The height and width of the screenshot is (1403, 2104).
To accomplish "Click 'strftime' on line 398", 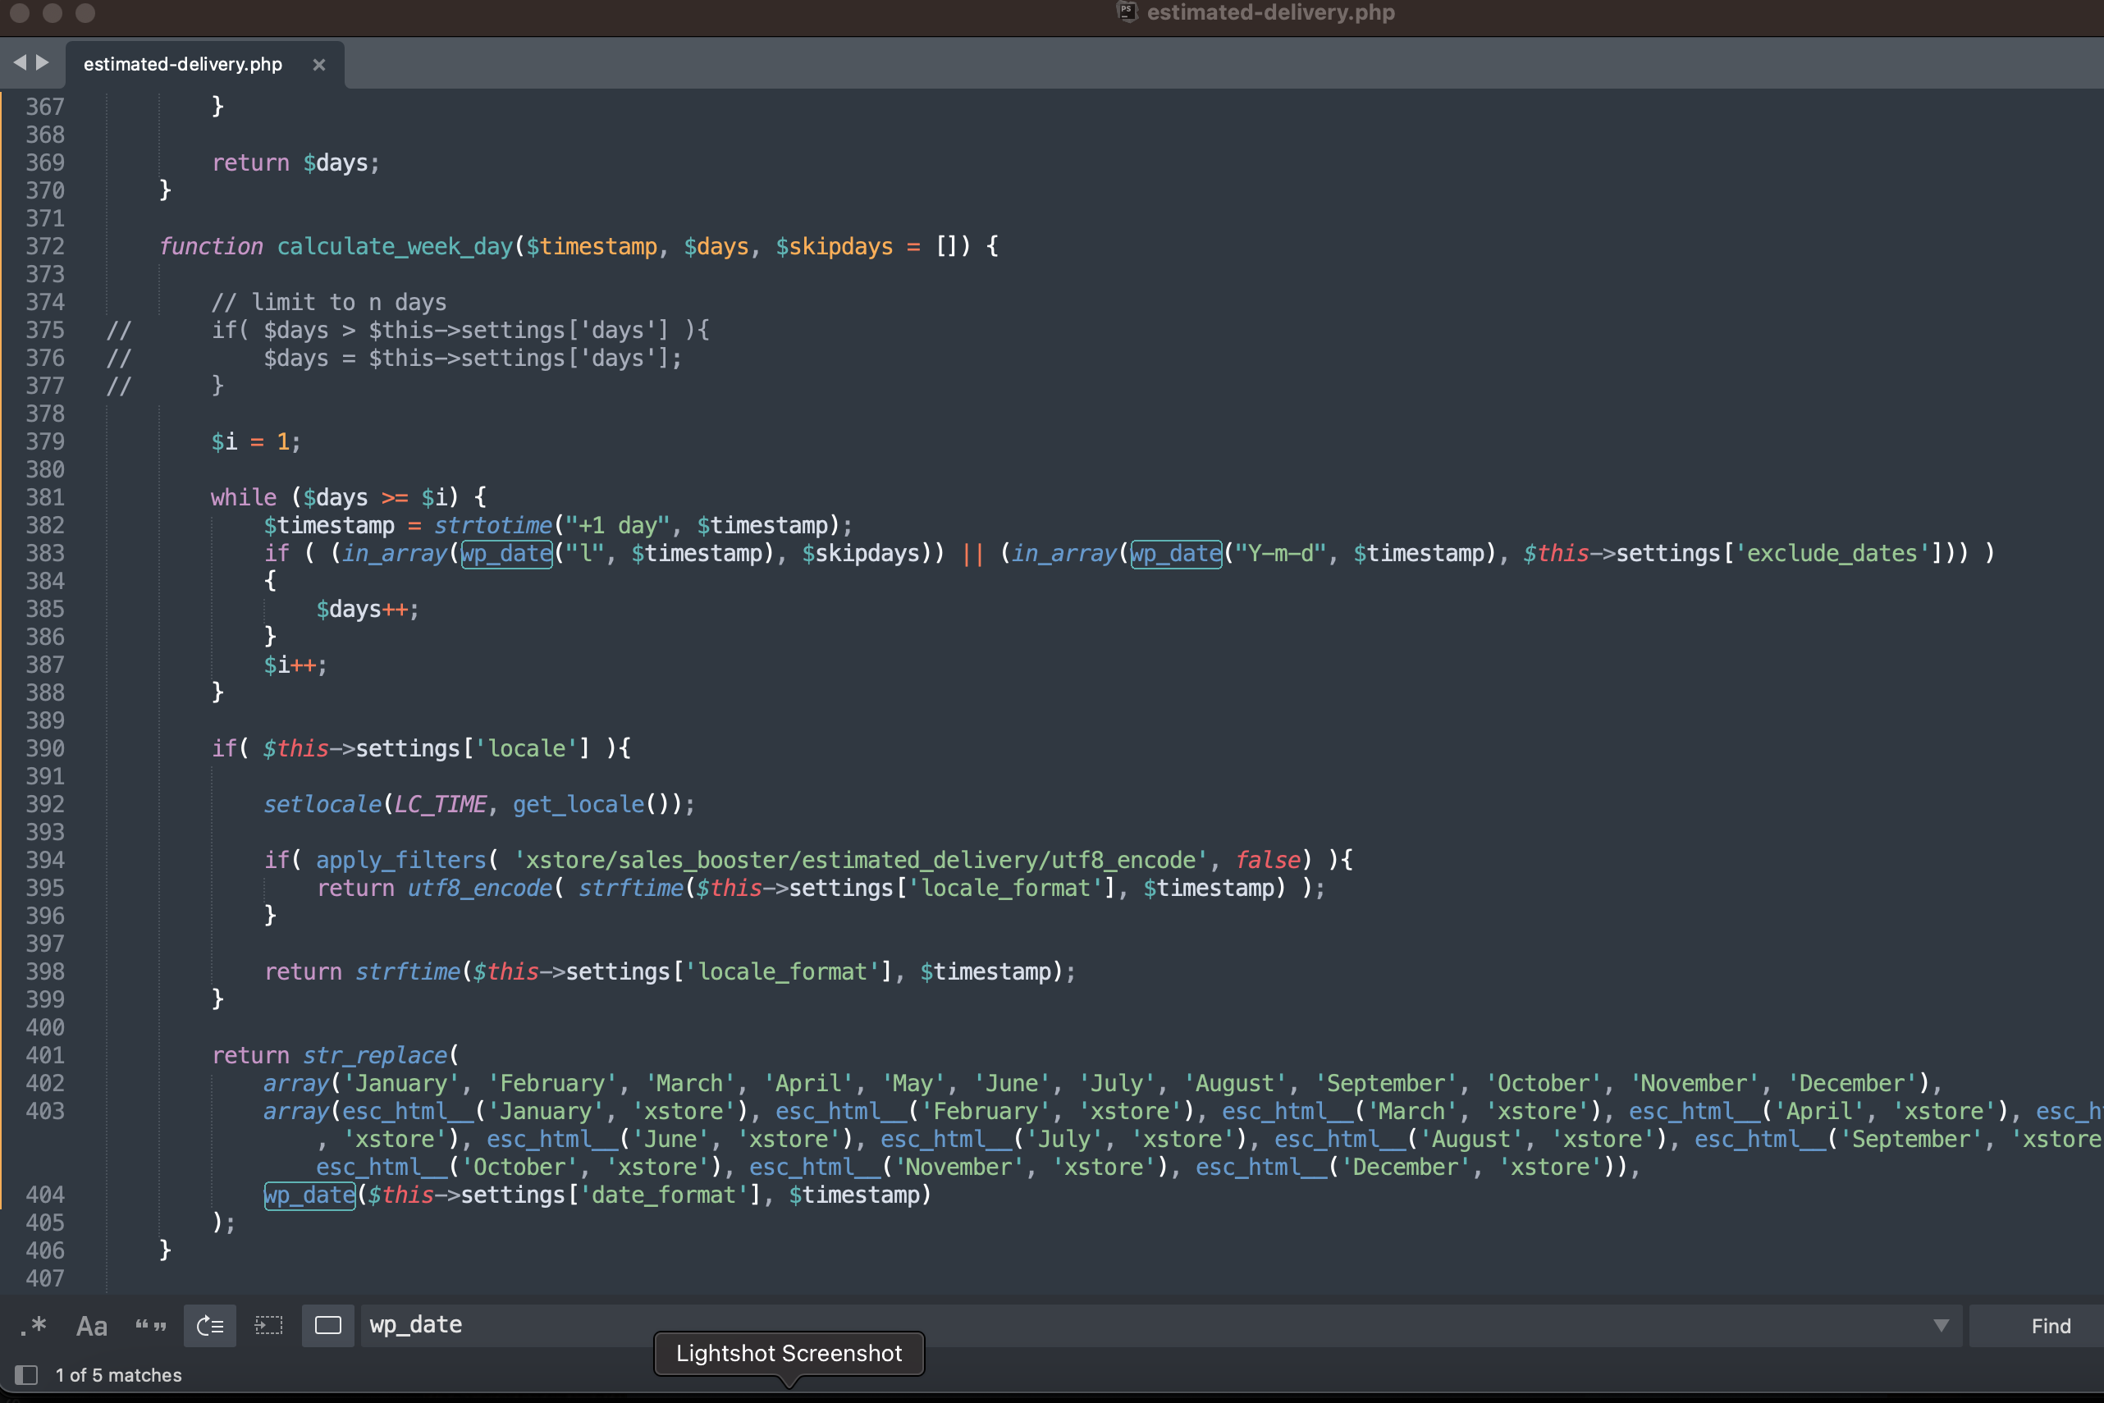I will pos(408,971).
